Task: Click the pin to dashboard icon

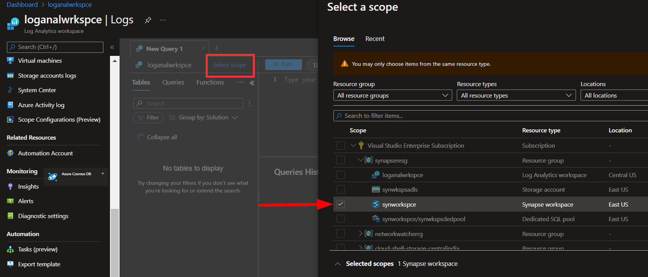Action: (148, 20)
